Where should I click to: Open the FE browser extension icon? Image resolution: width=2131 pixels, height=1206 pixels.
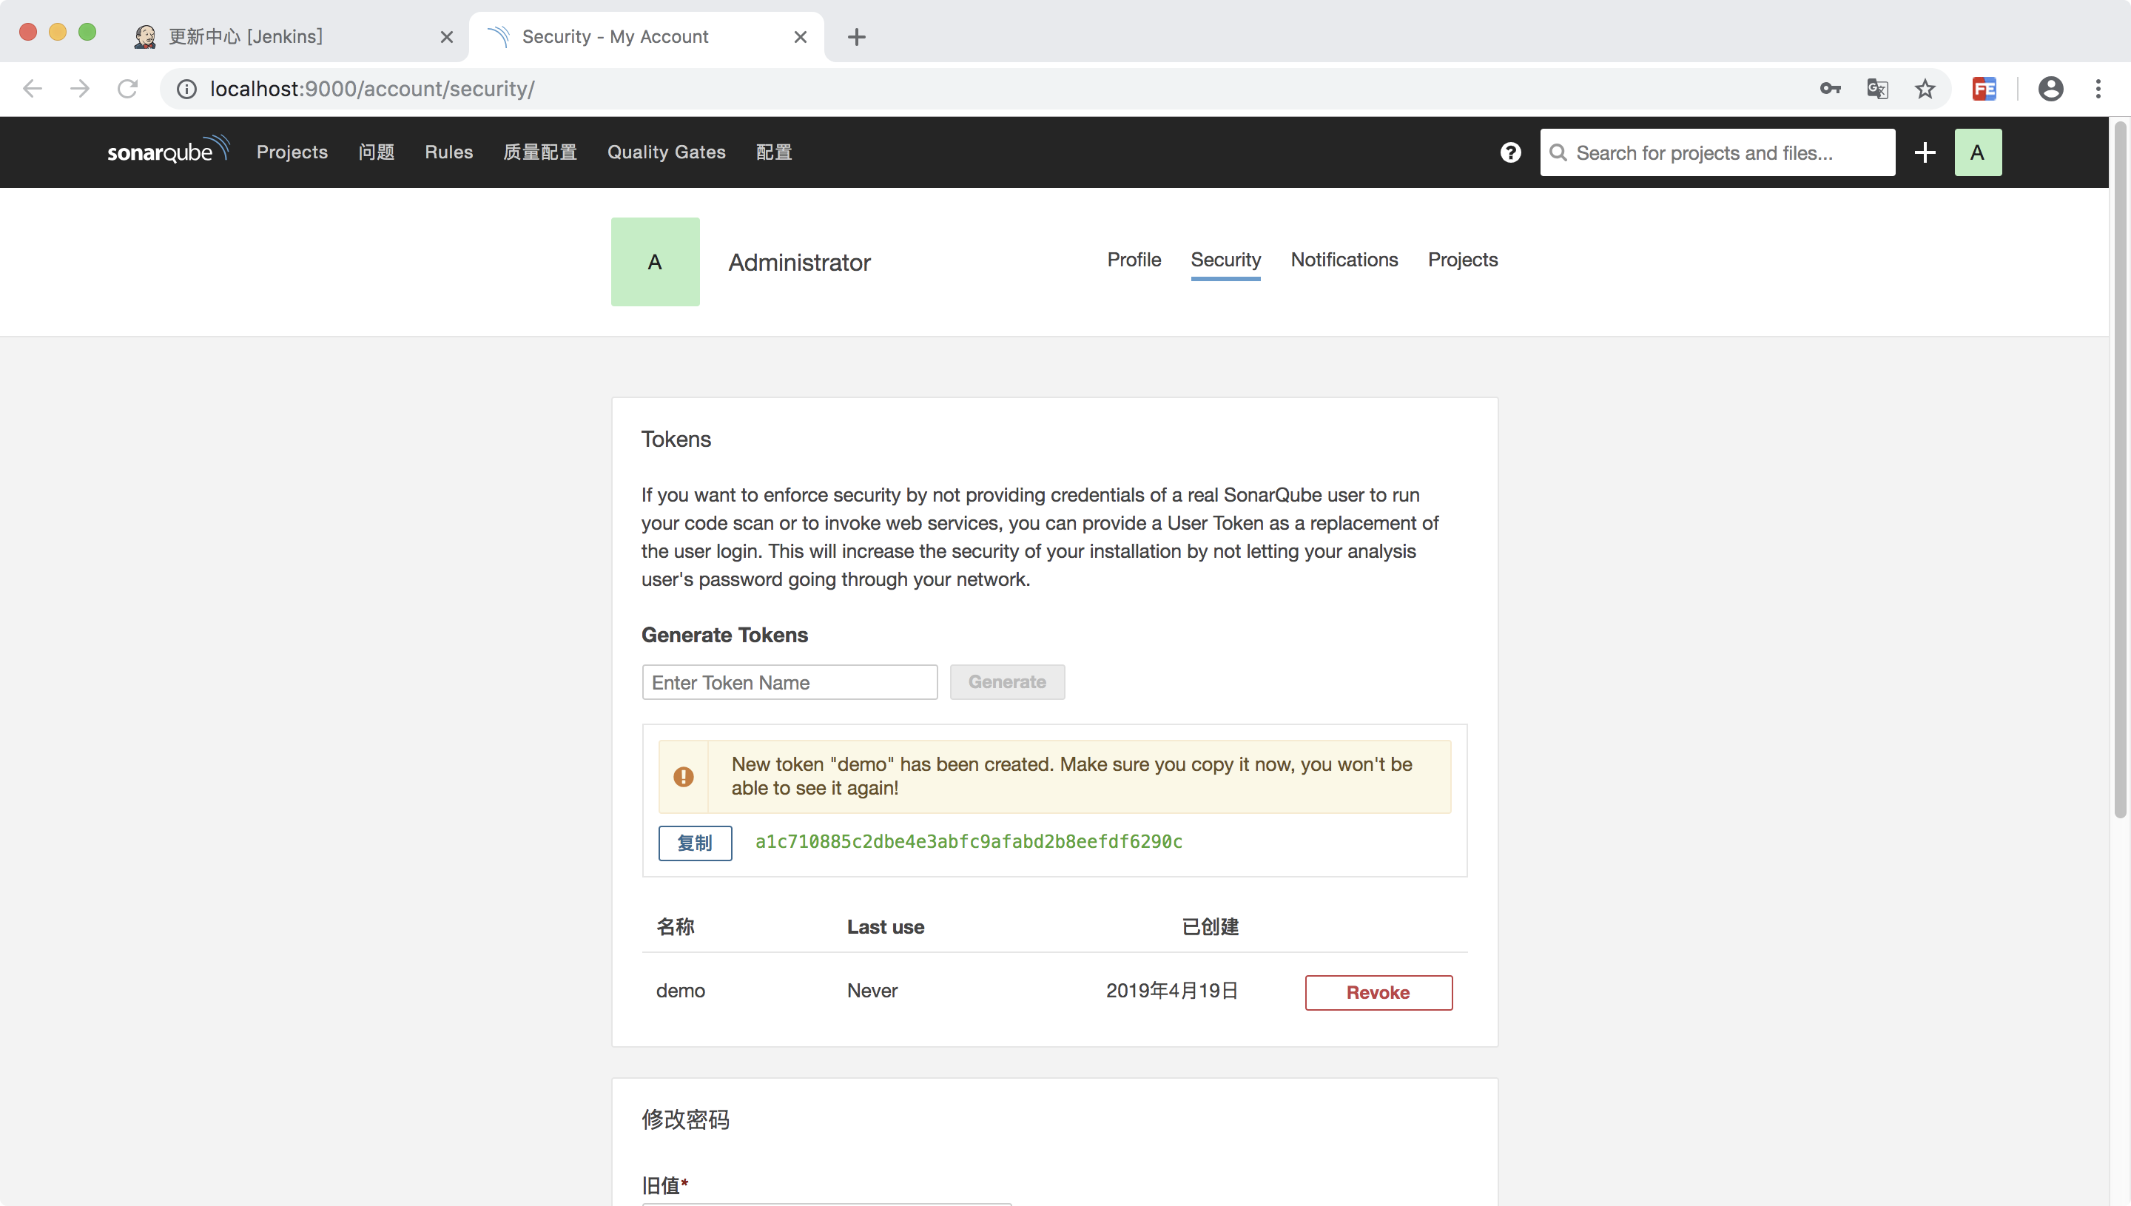tap(1984, 89)
